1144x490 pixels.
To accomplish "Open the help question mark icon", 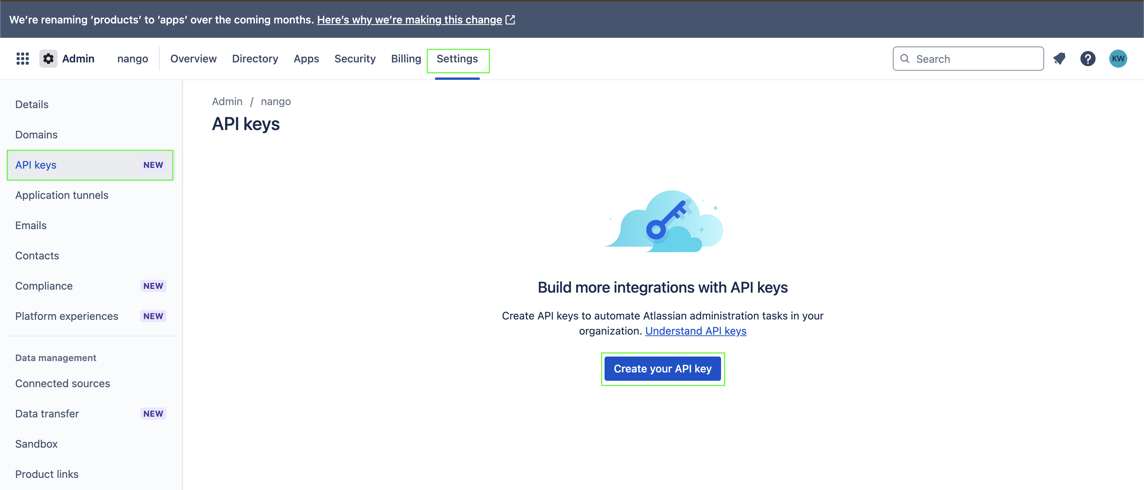I will point(1088,59).
